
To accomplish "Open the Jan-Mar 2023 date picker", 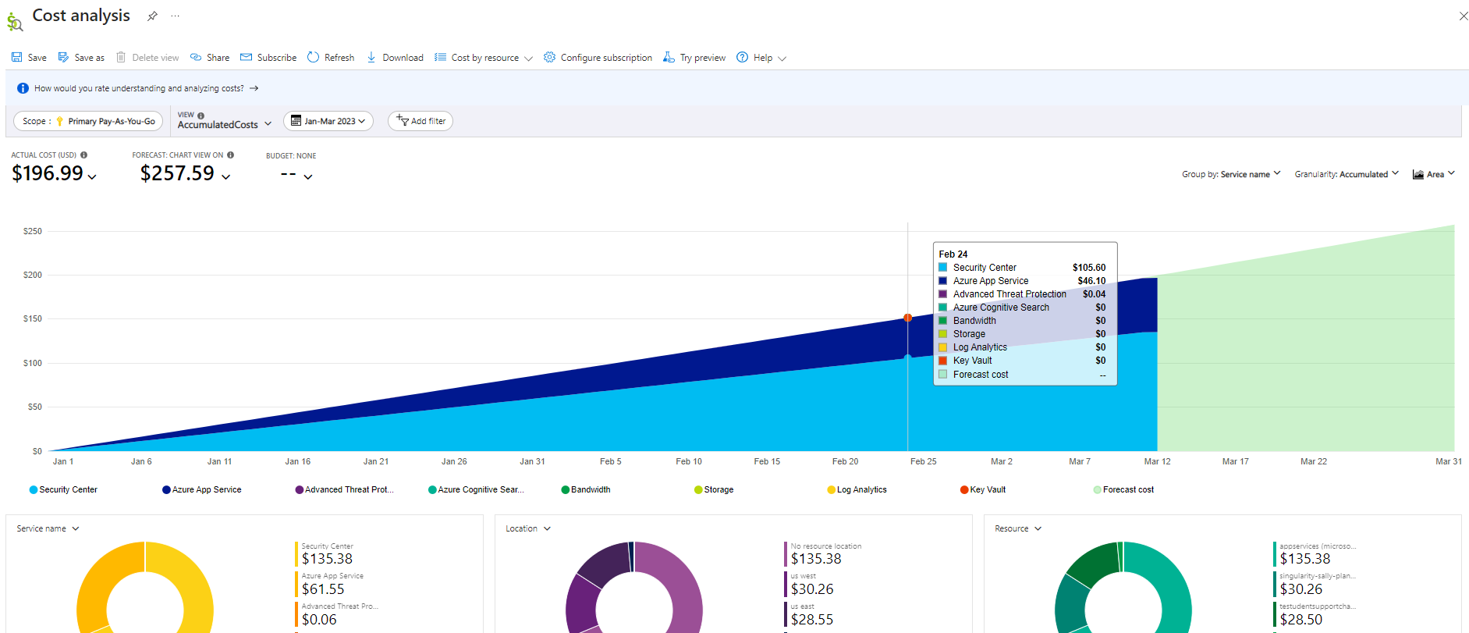I will coord(328,121).
